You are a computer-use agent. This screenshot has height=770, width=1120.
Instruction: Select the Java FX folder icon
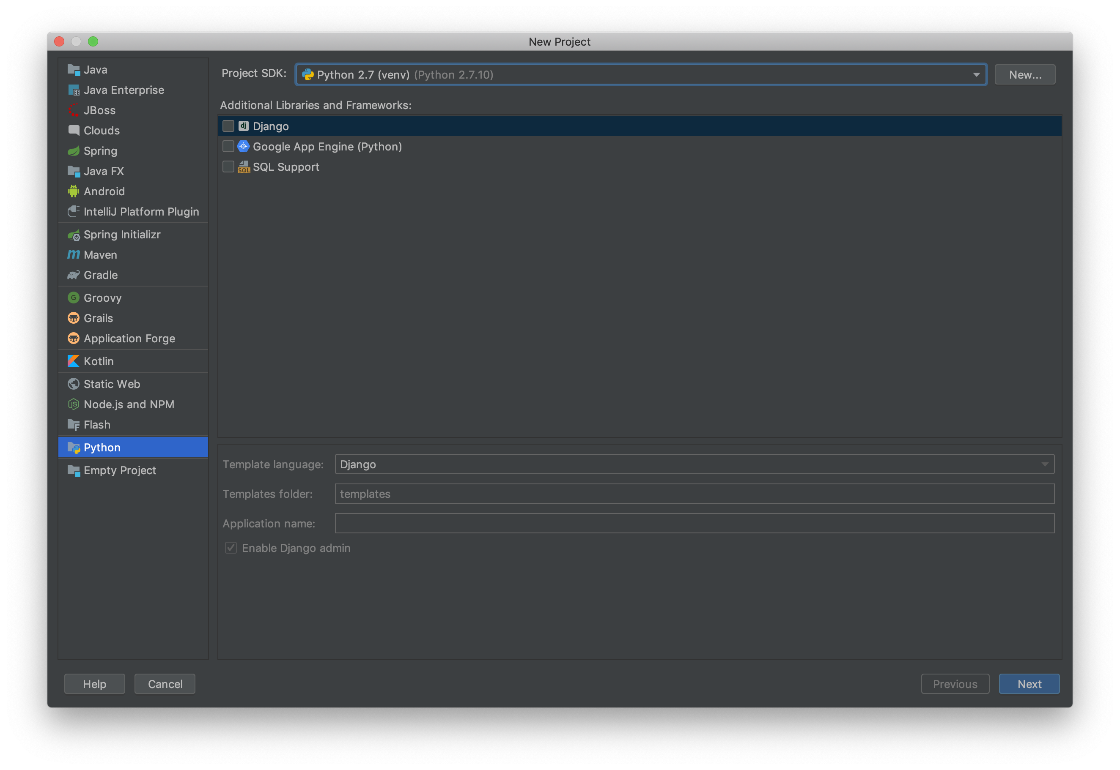(73, 171)
